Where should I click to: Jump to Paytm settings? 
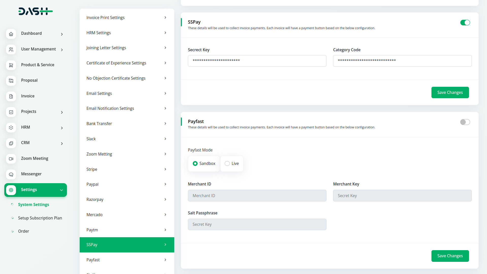click(x=127, y=230)
